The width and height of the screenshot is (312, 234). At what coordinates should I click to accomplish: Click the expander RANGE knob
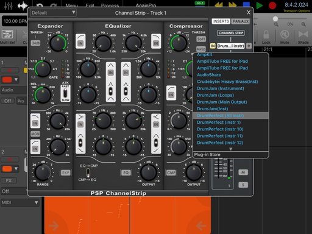point(43,172)
